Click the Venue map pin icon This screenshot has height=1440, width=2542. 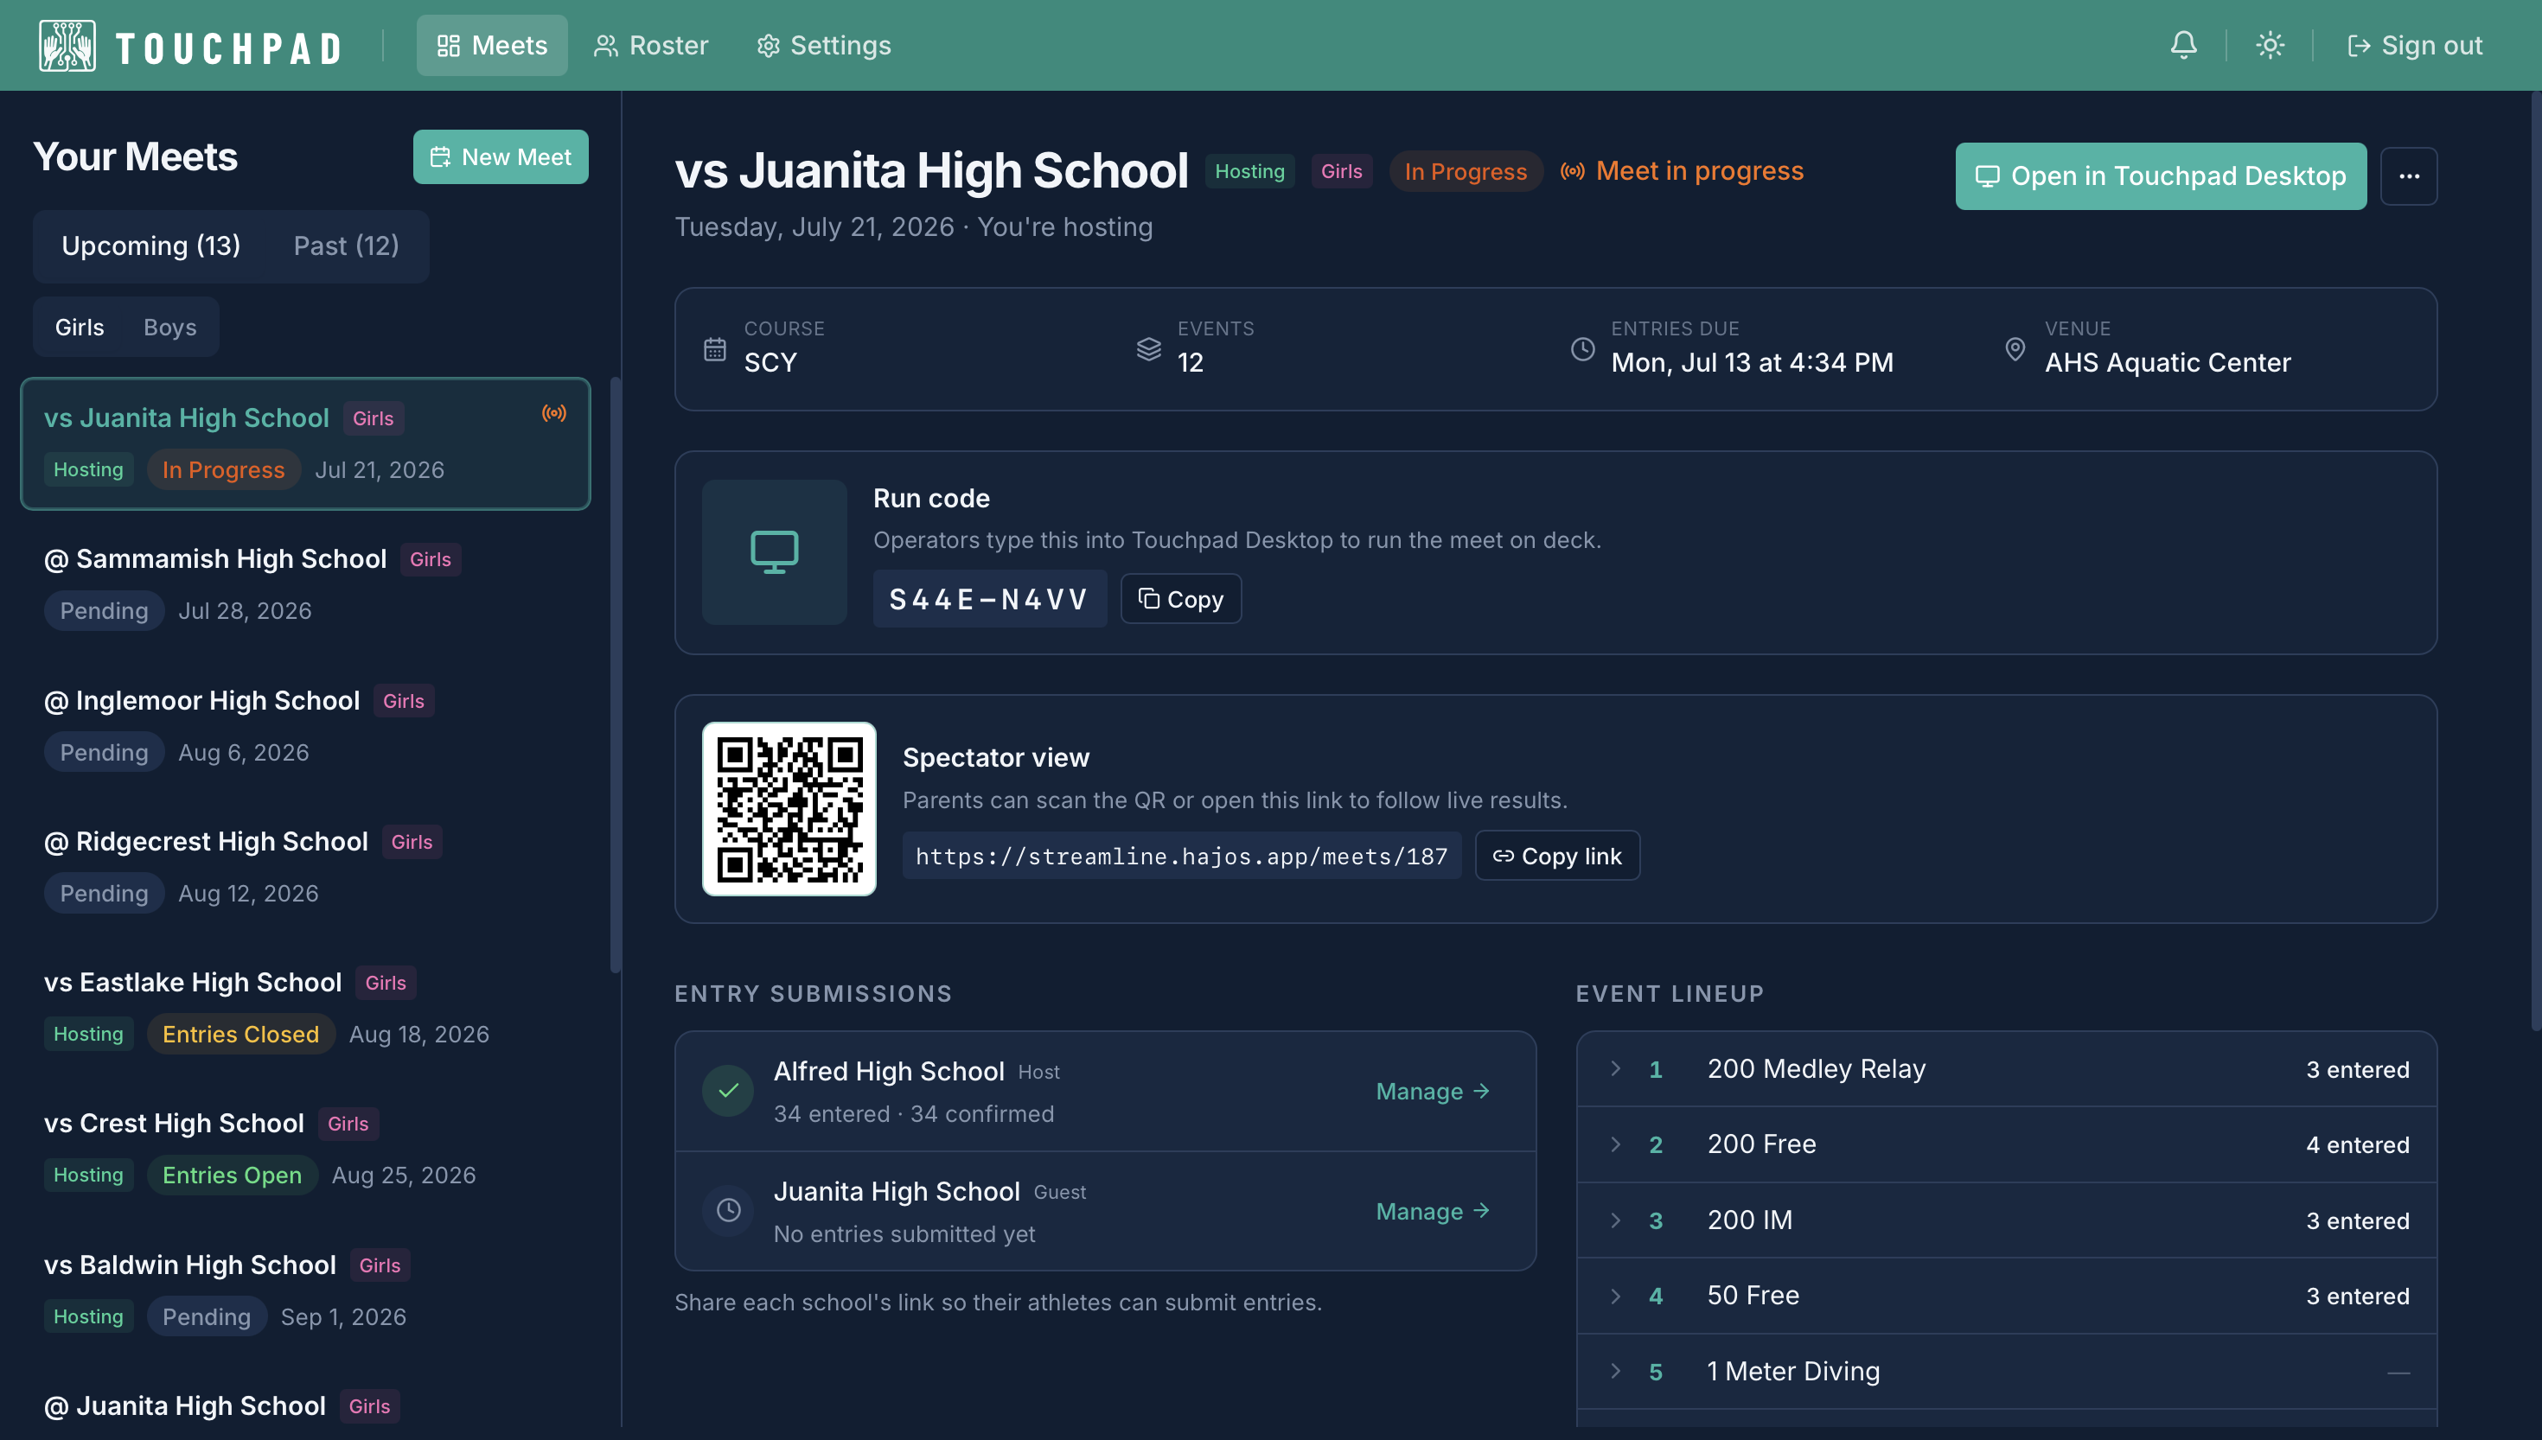2015,349
